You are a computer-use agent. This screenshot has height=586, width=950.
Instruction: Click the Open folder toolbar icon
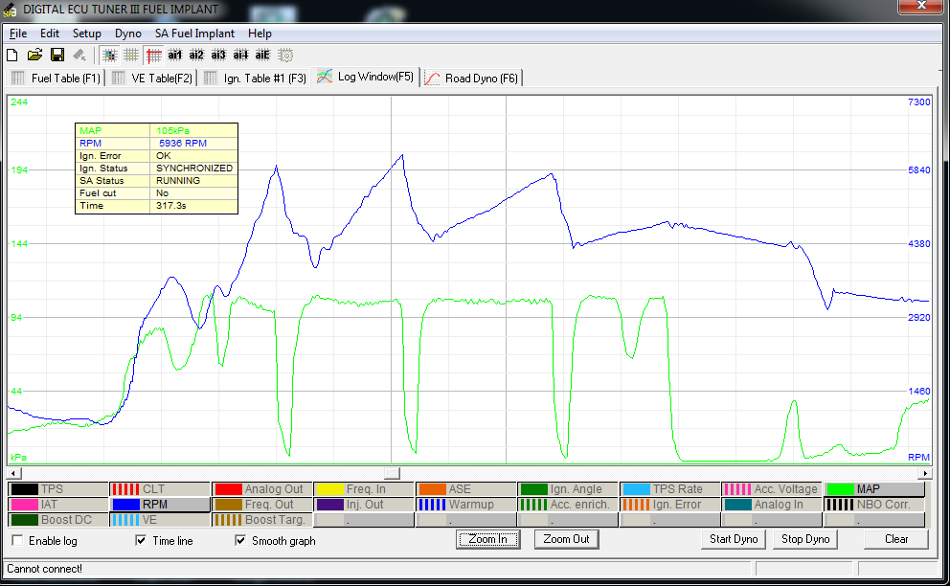click(34, 56)
